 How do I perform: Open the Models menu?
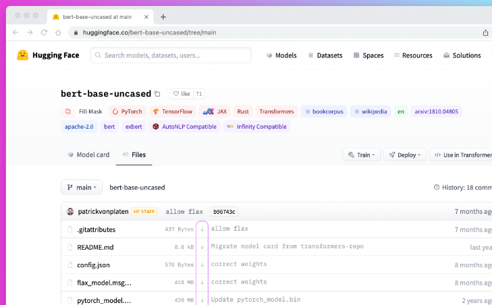pyautogui.click(x=281, y=55)
